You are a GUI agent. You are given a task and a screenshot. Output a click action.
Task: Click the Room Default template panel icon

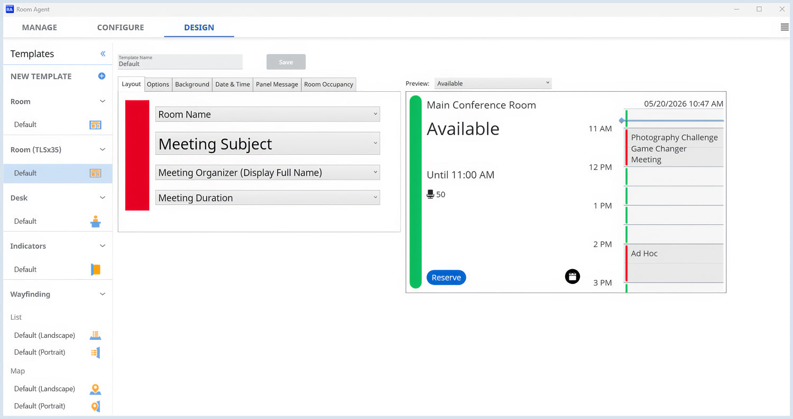pos(95,125)
